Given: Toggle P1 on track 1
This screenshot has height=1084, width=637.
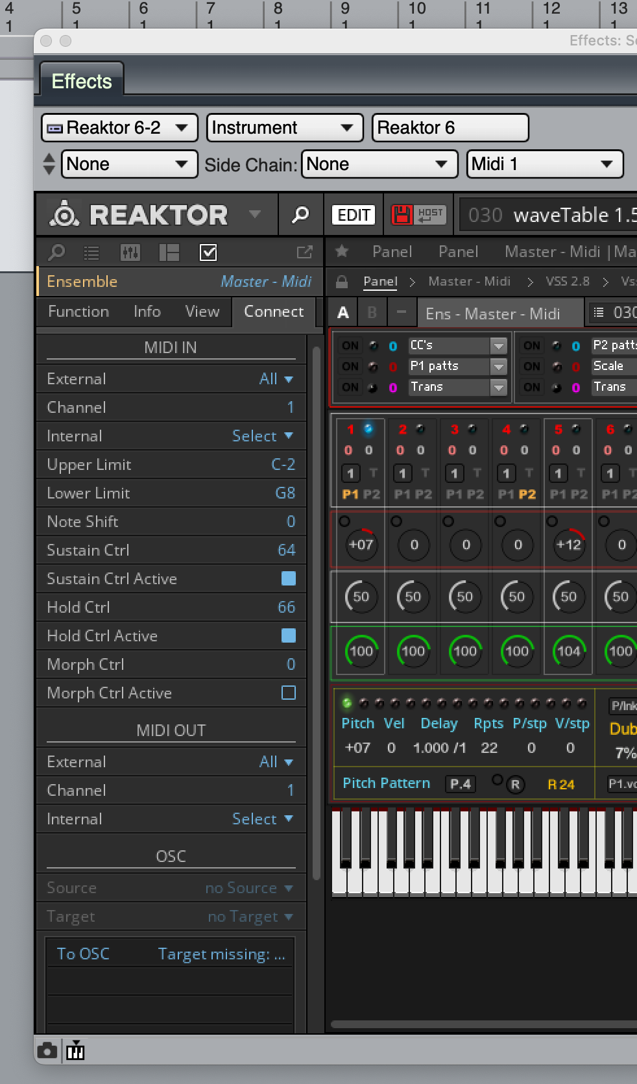Looking at the screenshot, I should (x=350, y=494).
